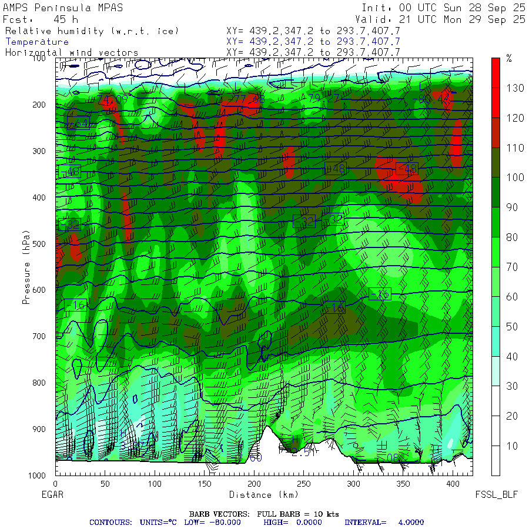Click the dark red 110-120% colorbar segment
The height and width of the screenshot is (529, 529).
coord(495,133)
